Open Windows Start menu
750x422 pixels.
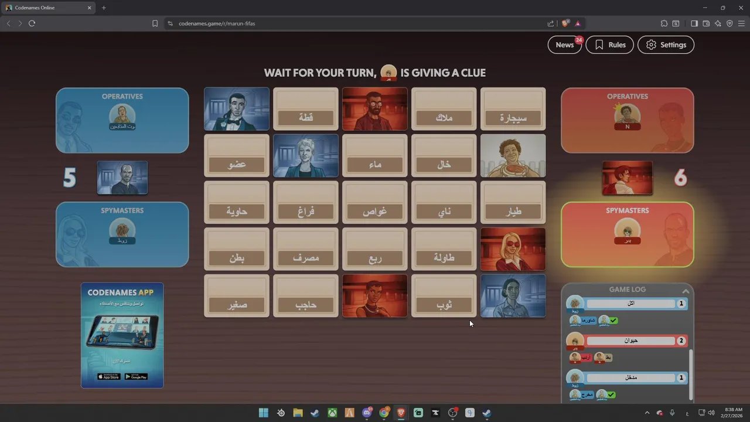tap(264, 413)
